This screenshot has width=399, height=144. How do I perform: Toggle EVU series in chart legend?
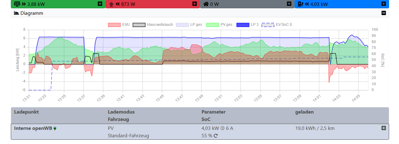coord(119,25)
